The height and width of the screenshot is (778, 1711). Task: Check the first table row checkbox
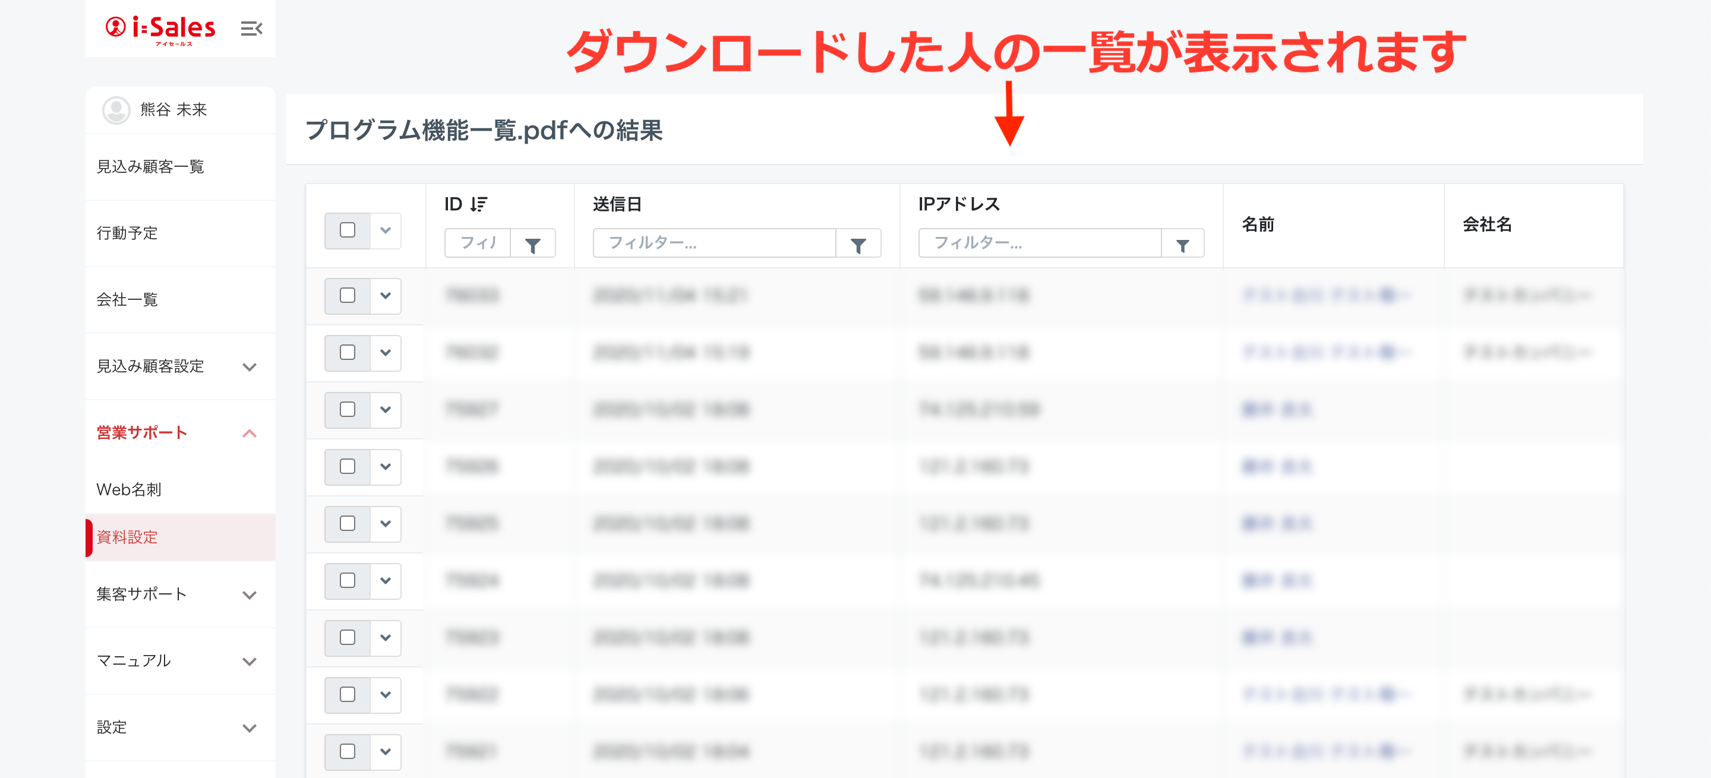coord(348,295)
